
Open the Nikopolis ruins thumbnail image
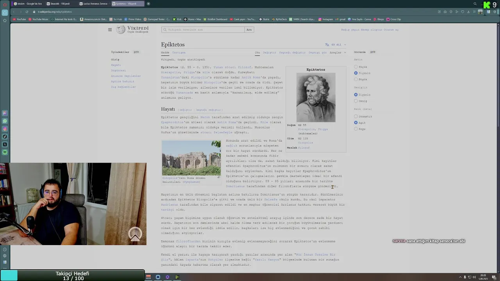[x=191, y=158]
